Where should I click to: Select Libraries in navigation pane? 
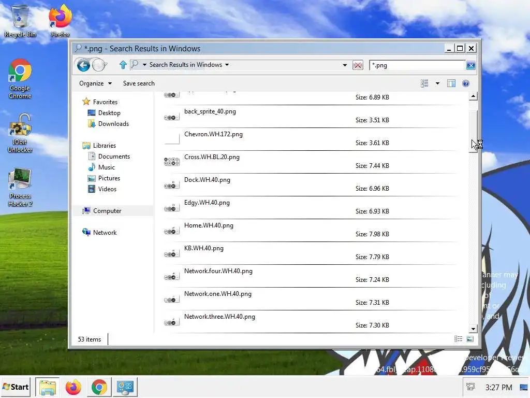[105, 145]
